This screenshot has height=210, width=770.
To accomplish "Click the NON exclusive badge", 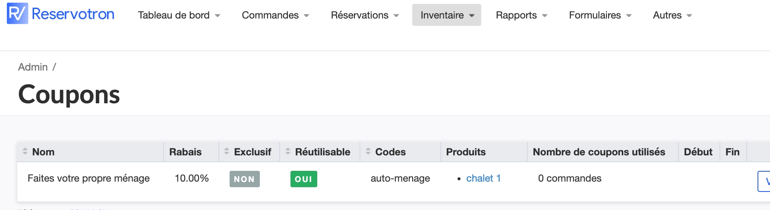I will click(244, 179).
